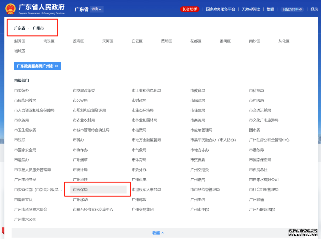This screenshot has height=239, width=321.
Task: Open the 切换 region switch dropdown
Action: point(96,9)
